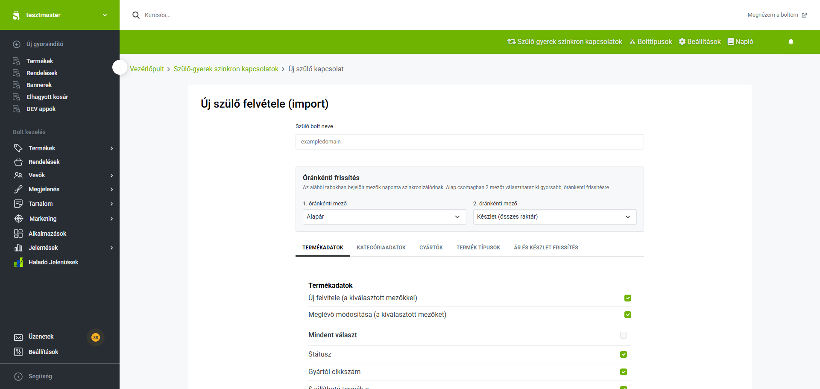Toggle the Státusz checkbox
The width and height of the screenshot is (820, 389).
point(624,354)
